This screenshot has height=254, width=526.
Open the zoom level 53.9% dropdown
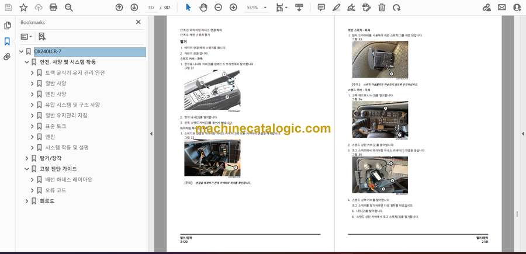click(x=257, y=8)
